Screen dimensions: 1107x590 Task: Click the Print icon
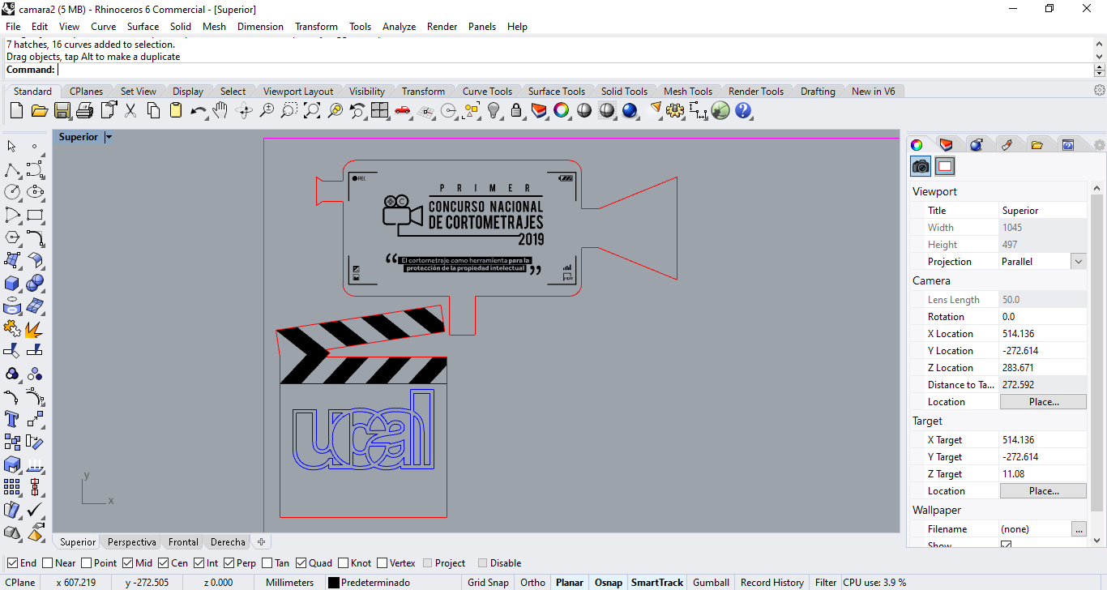[85, 110]
